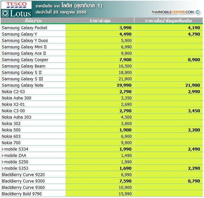Click Galaxy Pocket old price 4,190
The height and width of the screenshot is (198, 204).
point(194,28)
